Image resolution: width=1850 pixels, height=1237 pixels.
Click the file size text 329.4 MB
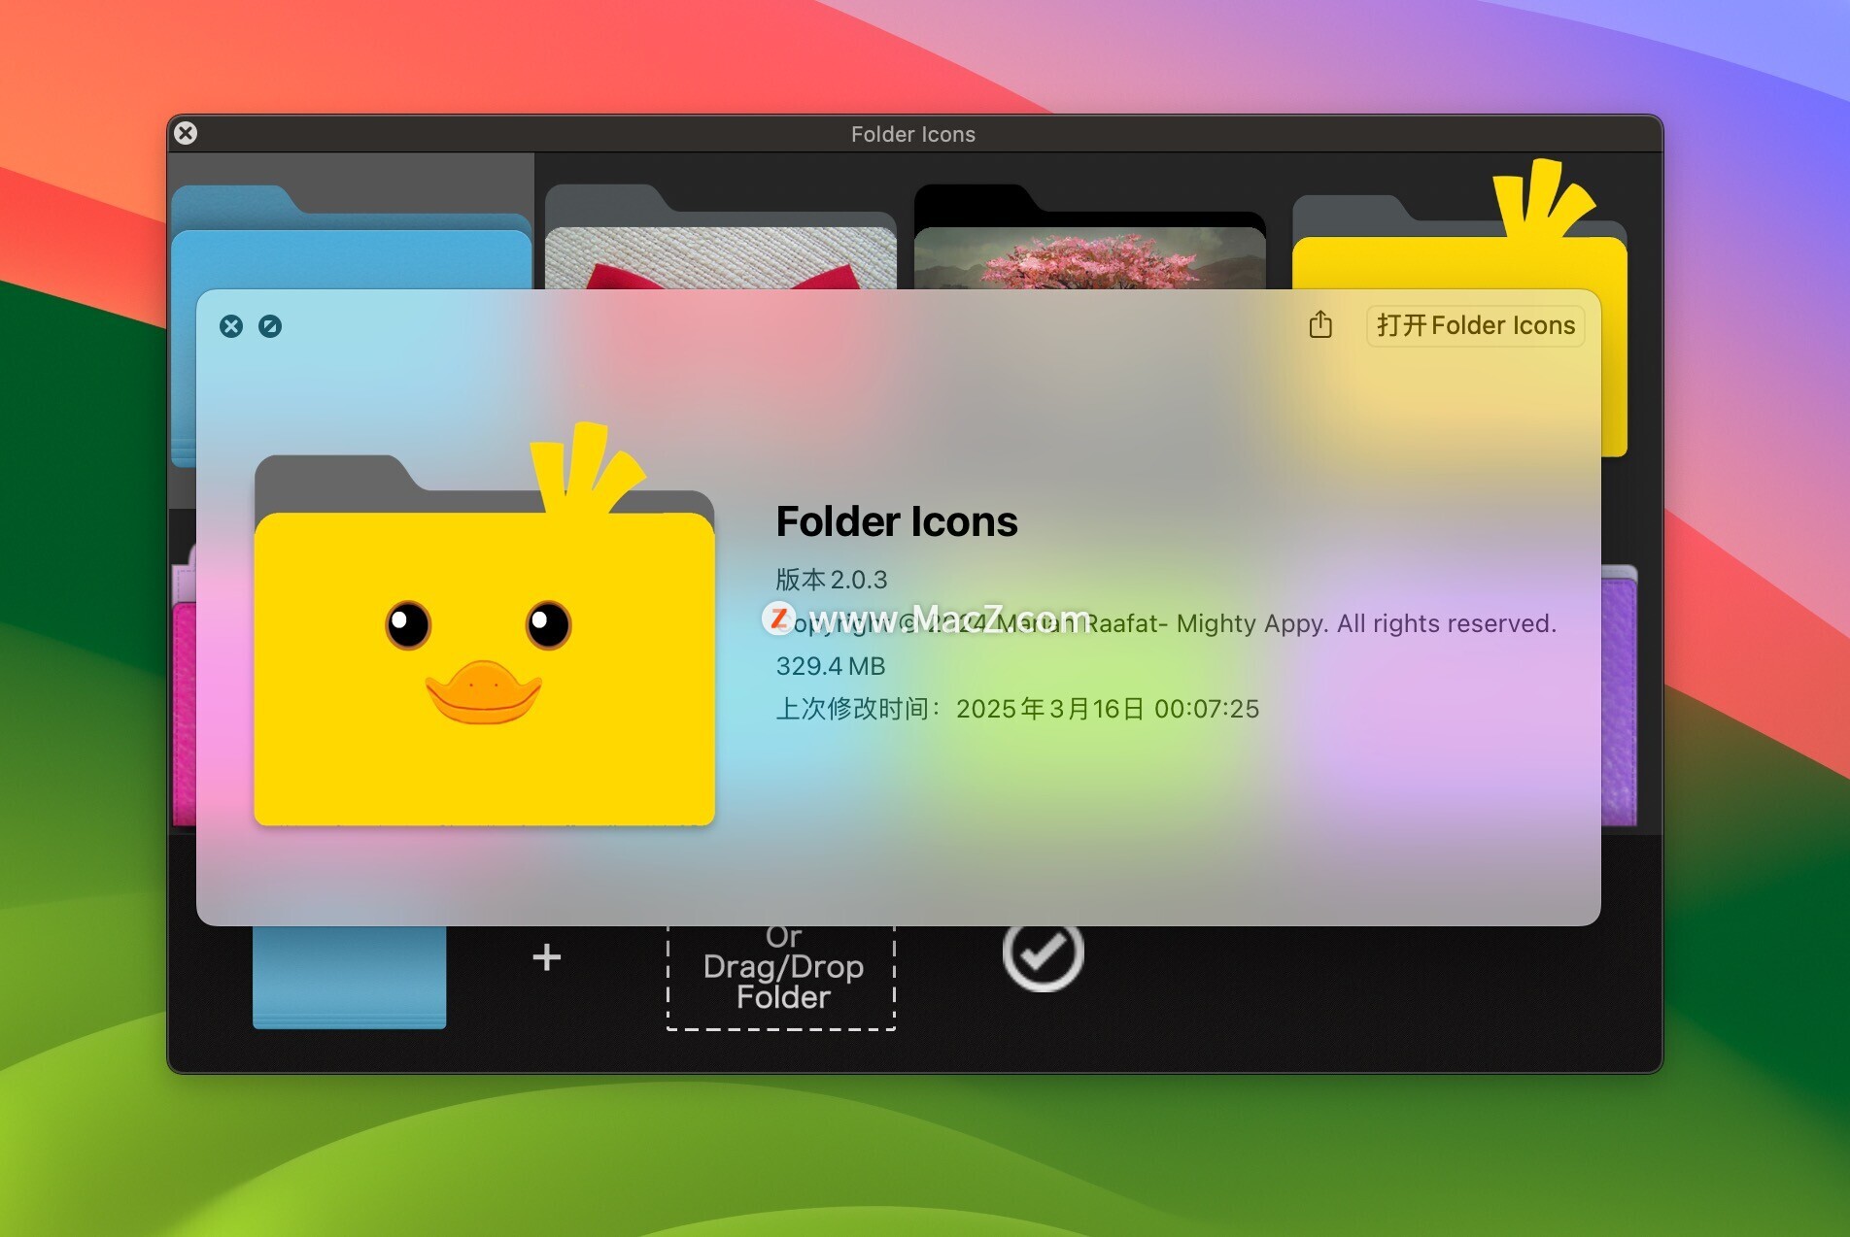(x=831, y=666)
